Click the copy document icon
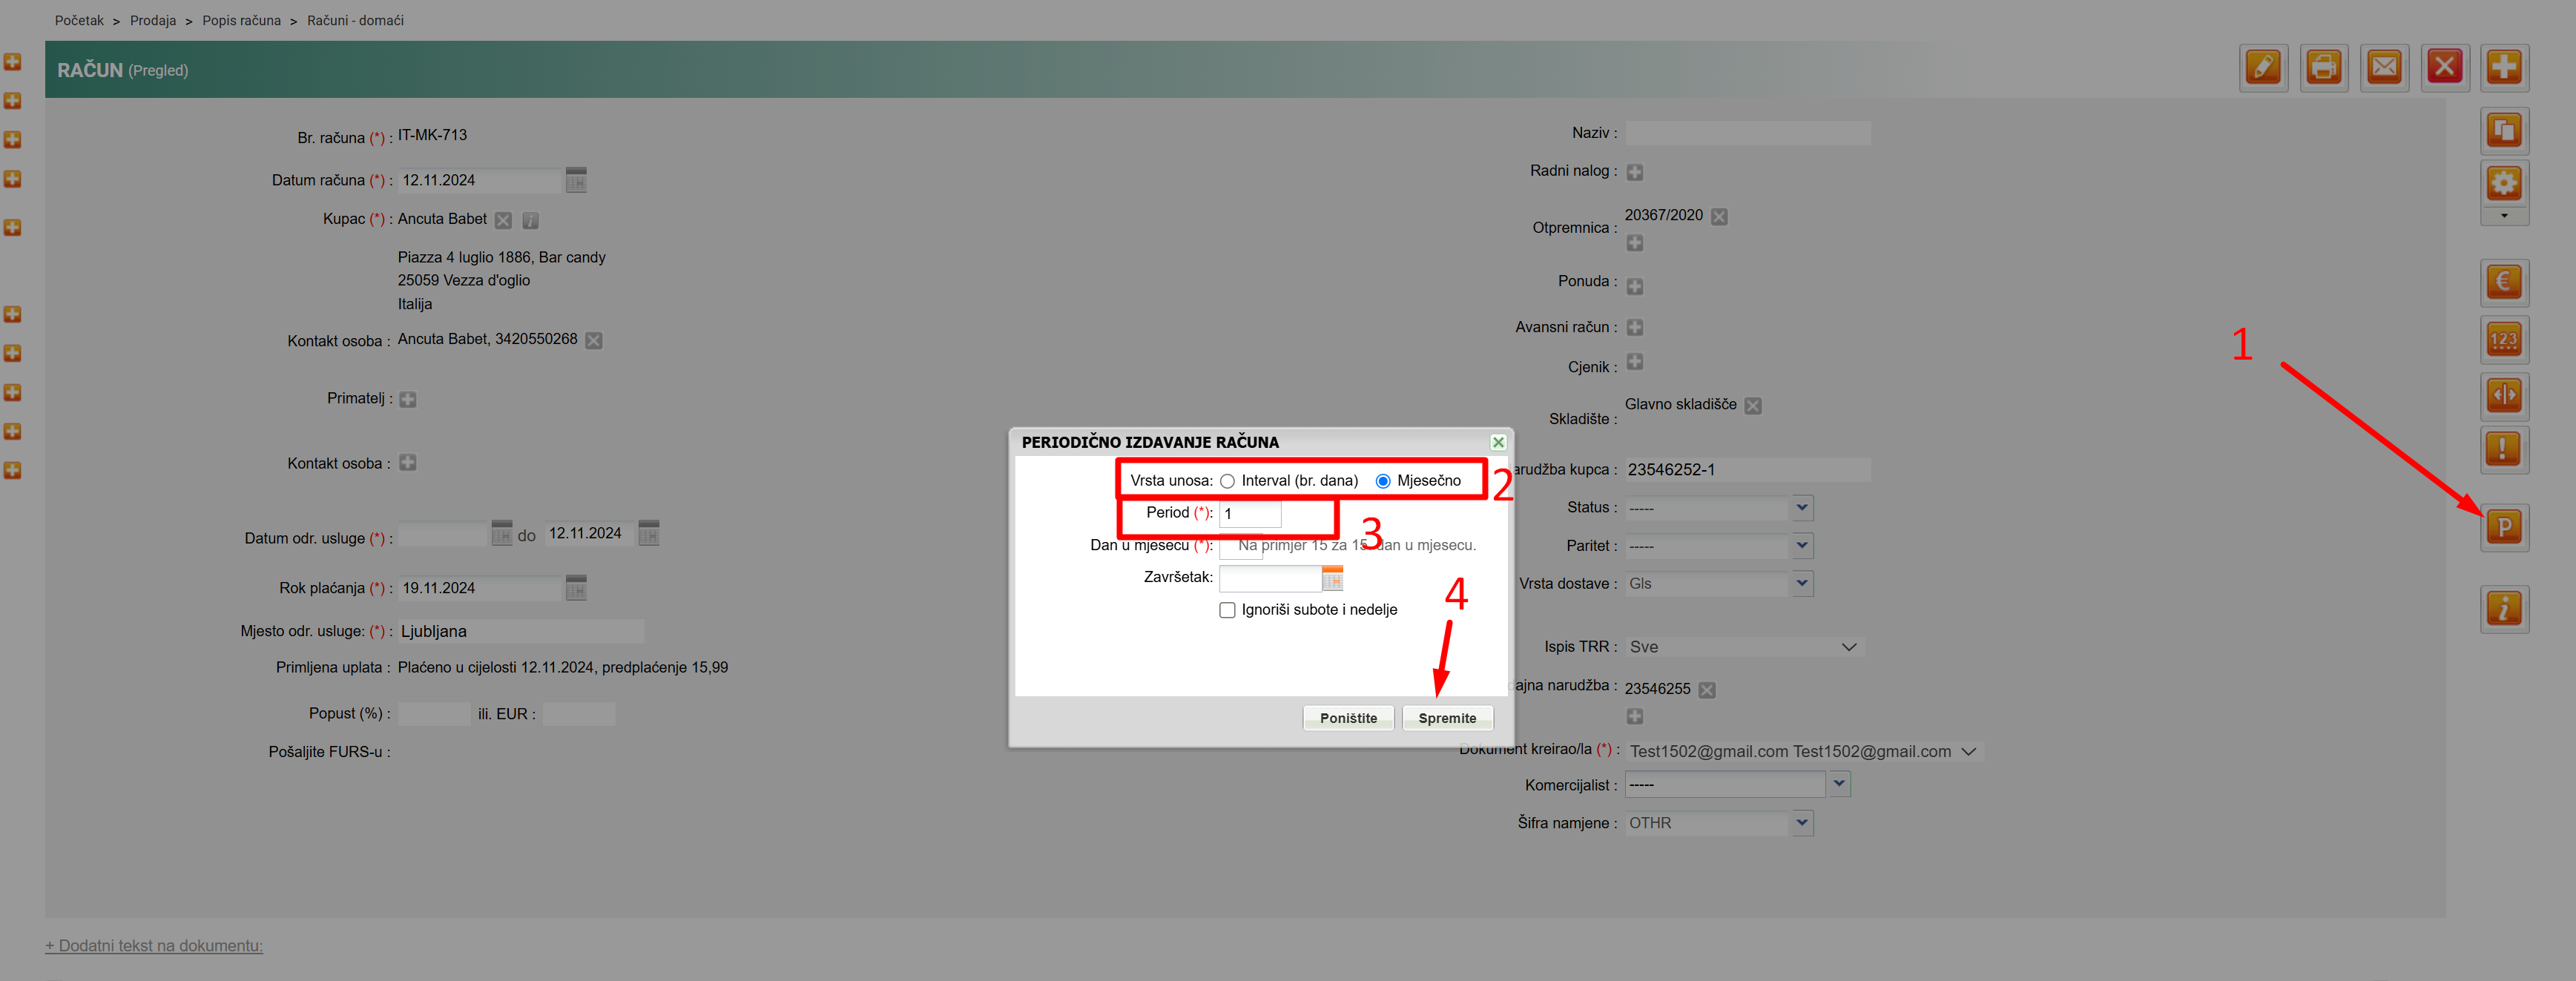This screenshot has width=2576, height=981. [x=2503, y=131]
